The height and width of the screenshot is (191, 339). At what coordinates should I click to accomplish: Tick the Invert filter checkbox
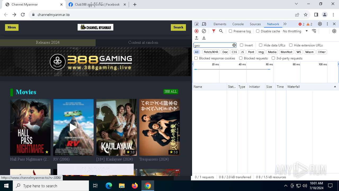tap(242, 45)
